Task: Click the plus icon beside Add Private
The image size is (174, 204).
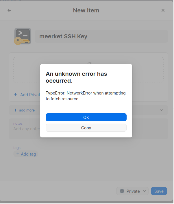Action: click(x=16, y=95)
